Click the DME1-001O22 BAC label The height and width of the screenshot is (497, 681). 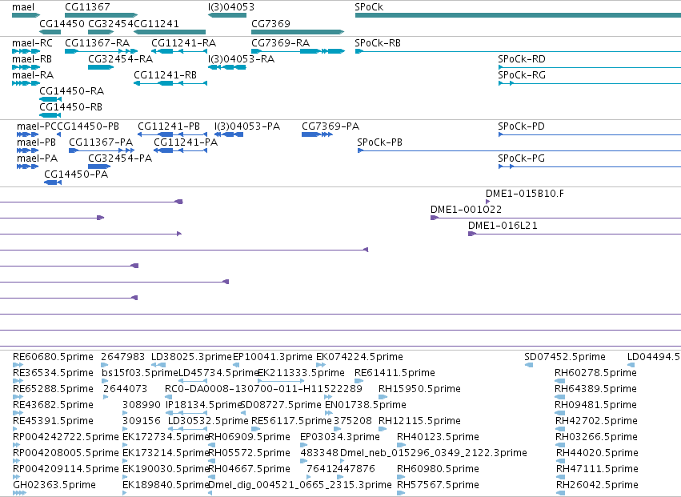(466, 210)
